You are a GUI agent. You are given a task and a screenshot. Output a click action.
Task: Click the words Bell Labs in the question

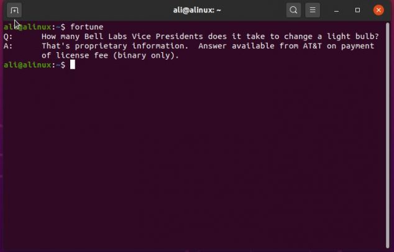click(x=106, y=37)
